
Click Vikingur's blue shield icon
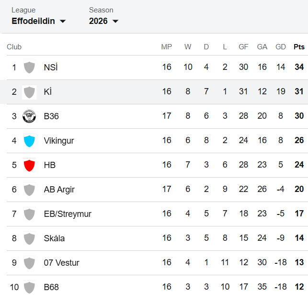click(29, 141)
